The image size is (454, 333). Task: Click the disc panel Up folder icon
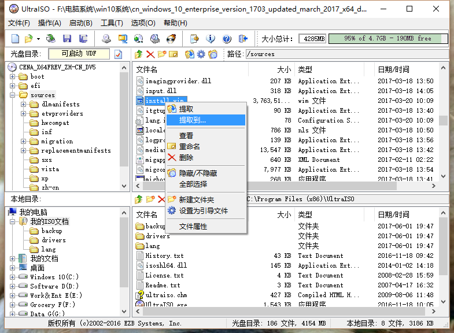139,54
